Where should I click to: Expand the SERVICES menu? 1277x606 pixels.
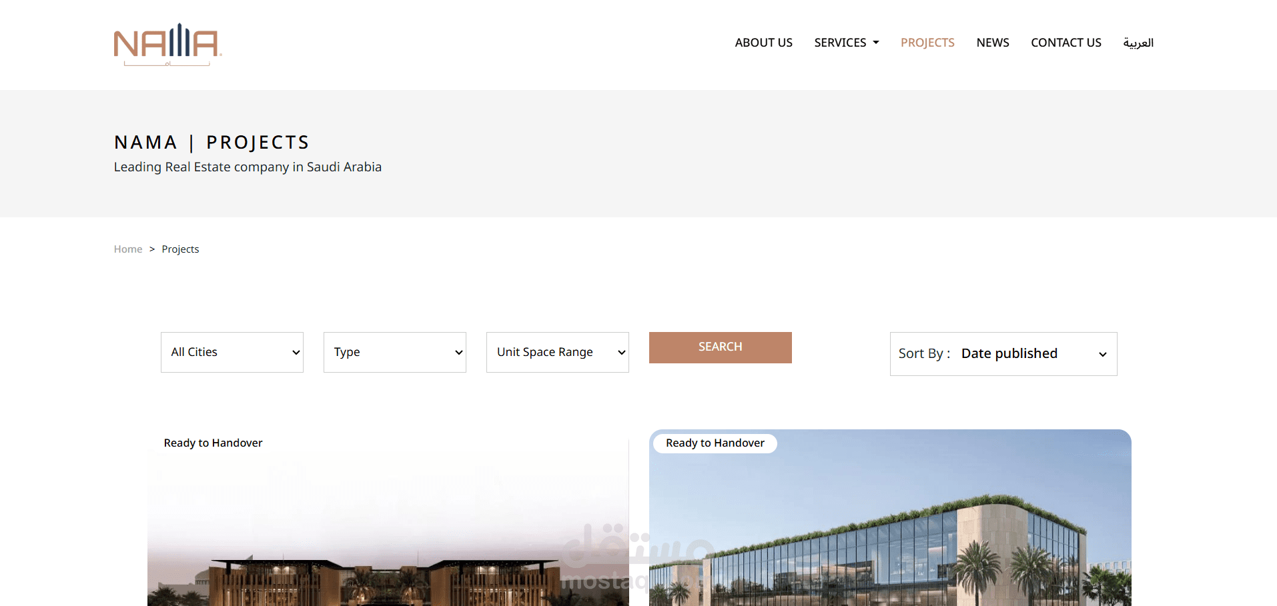click(x=846, y=43)
